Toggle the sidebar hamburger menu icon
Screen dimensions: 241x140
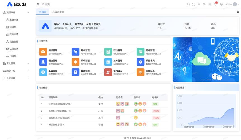pos(38,4)
